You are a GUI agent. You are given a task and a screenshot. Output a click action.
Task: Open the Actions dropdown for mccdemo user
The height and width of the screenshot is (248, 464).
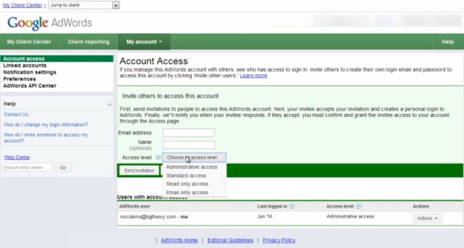pyautogui.click(x=427, y=218)
